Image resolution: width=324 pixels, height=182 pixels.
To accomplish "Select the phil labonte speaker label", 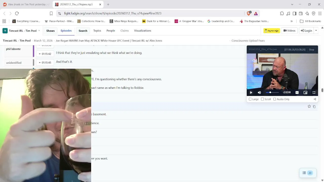I will [13, 49].
